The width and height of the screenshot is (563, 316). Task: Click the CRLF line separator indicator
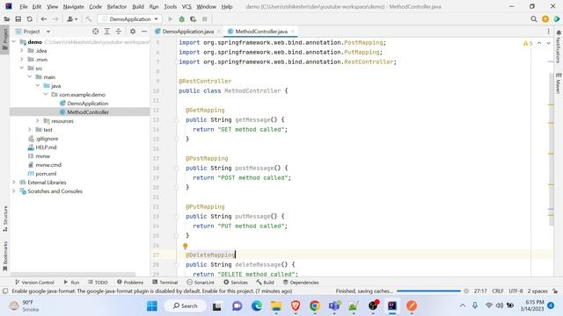(x=498, y=291)
